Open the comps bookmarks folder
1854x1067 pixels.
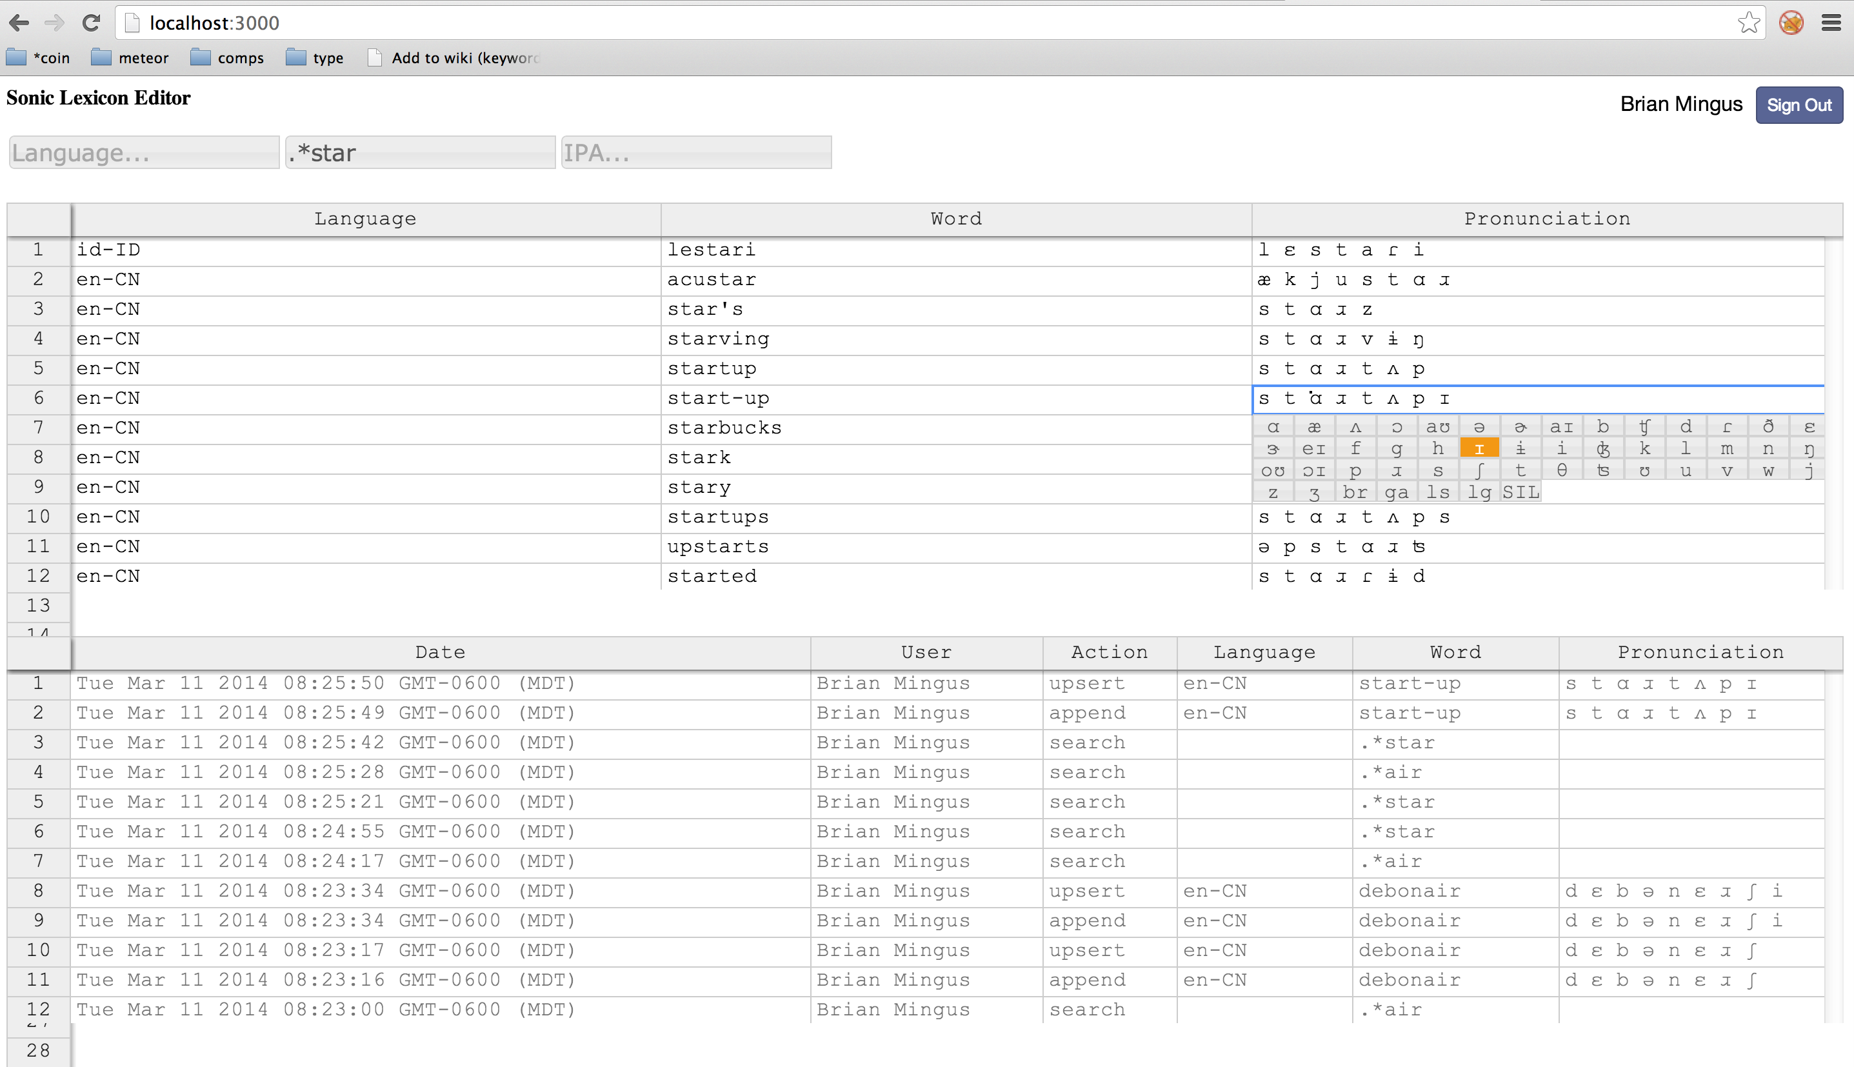coord(227,58)
